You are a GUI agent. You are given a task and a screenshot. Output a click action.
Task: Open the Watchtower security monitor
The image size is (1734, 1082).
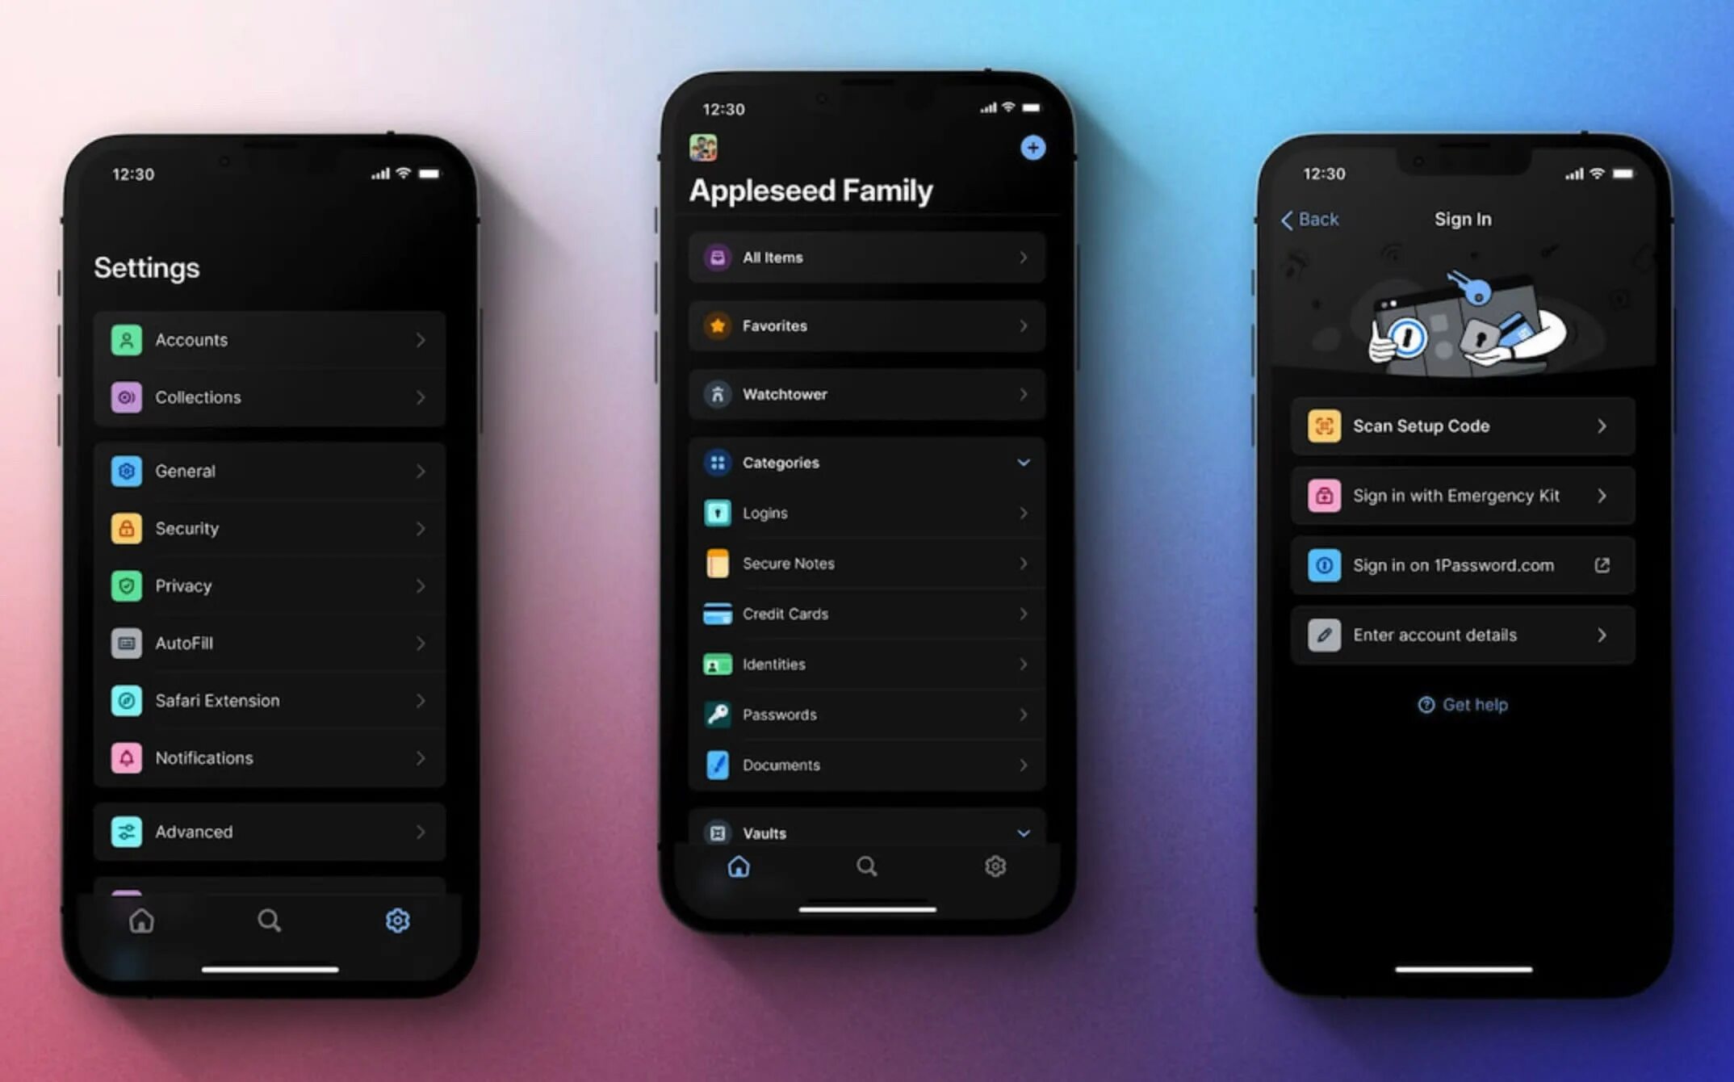(863, 392)
